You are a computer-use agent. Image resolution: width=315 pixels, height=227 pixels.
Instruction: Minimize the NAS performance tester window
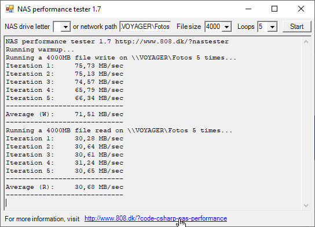(248, 9)
